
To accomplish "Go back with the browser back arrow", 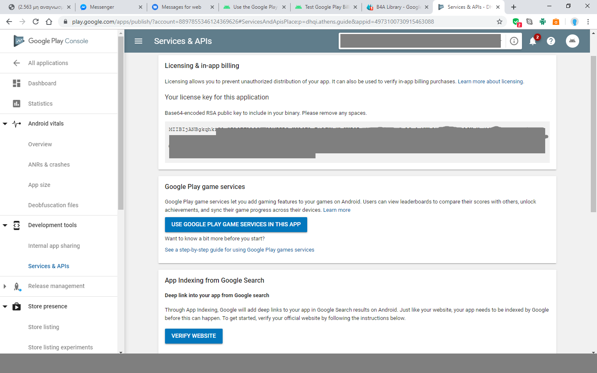I will [x=9, y=22].
